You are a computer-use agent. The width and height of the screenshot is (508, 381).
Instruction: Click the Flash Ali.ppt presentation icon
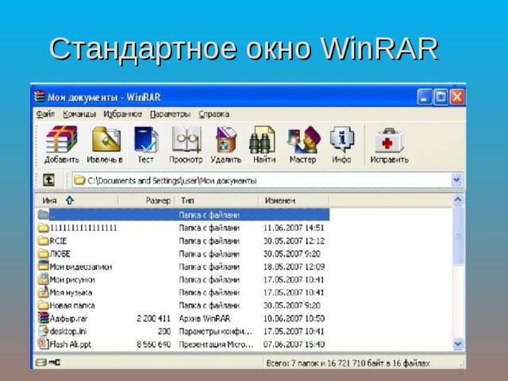(43, 344)
